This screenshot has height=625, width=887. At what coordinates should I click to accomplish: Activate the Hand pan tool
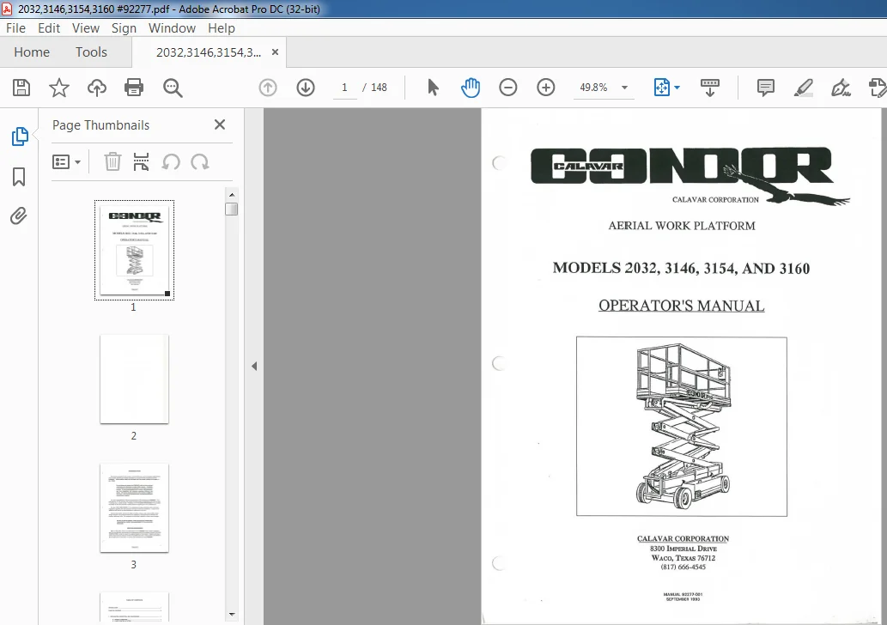tap(471, 88)
